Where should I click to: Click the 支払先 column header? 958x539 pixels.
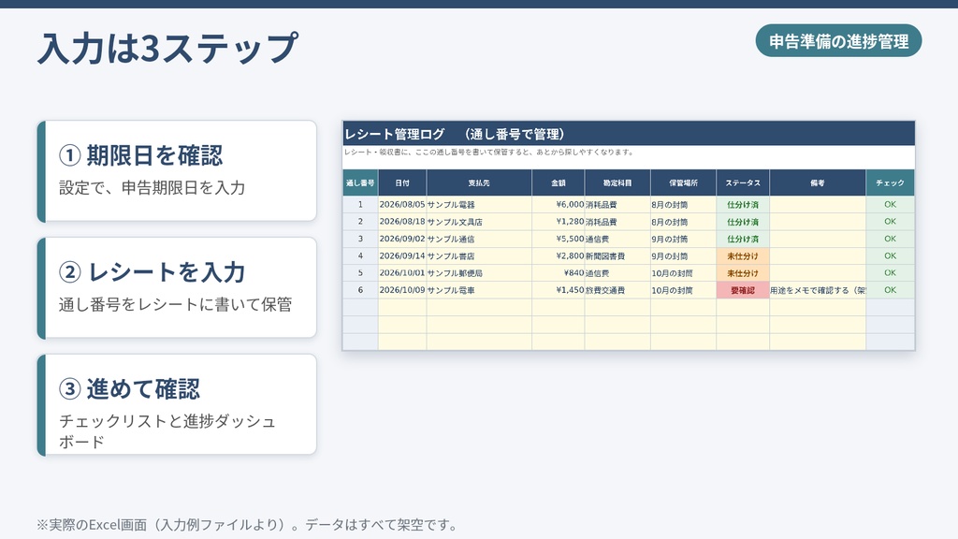click(479, 182)
